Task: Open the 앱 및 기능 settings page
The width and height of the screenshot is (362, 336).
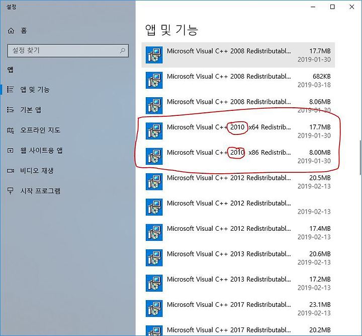Action: [67, 90]
